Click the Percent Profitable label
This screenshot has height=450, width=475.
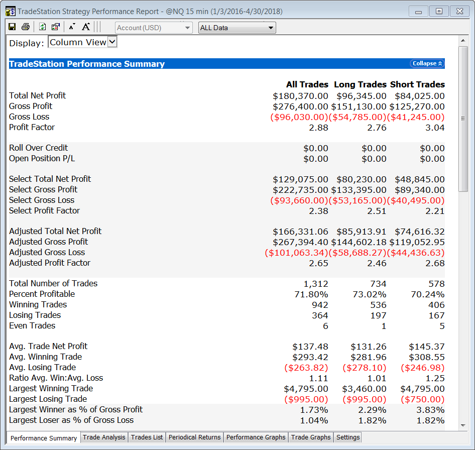point(42,294)
